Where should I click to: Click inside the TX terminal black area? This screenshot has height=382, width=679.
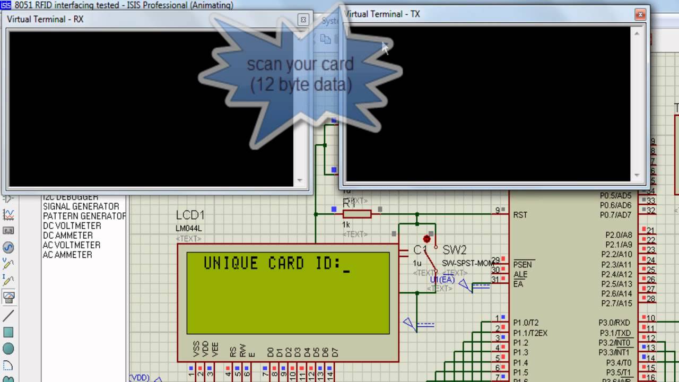[x=488, y=103]
